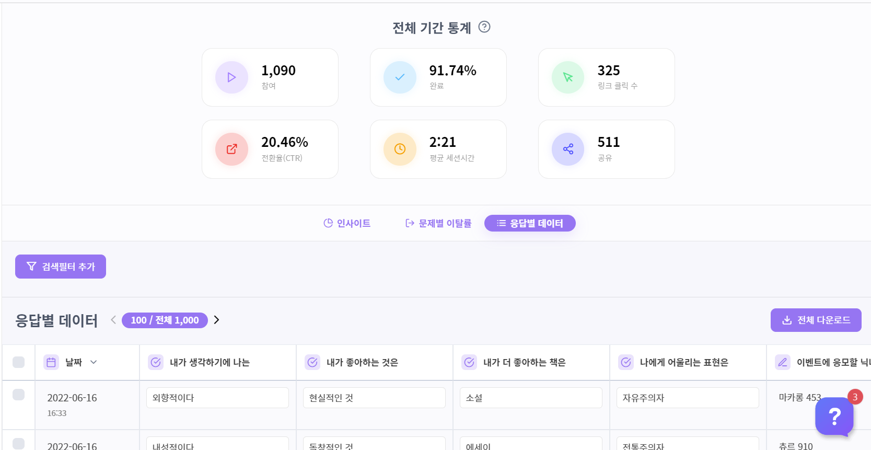
Task: Click the external link icon for 전환율(CTR)
Action: [231, 149]
